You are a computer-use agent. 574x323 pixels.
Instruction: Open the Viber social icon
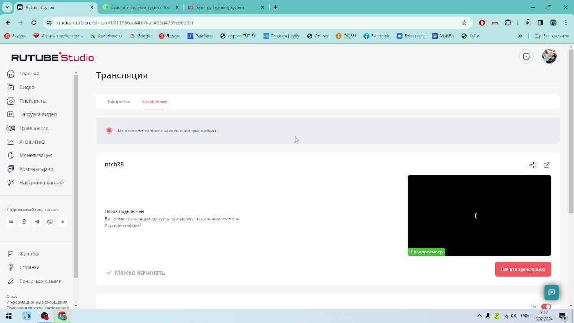pos(50,222)
